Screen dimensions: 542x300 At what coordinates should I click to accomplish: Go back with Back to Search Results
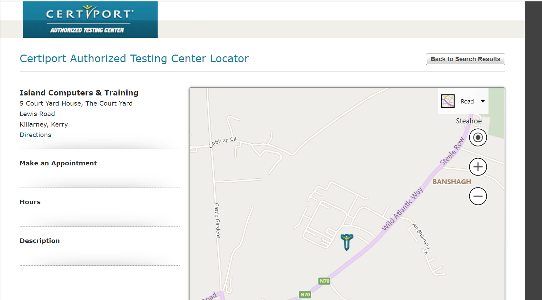[x=465, y=59]
